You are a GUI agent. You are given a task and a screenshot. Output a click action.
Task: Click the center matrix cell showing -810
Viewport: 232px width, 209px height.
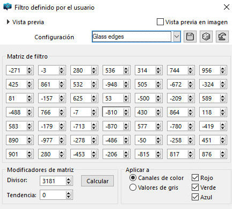click(x=113, y=112)
